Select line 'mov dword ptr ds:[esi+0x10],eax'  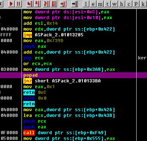(x=68, y=18)
